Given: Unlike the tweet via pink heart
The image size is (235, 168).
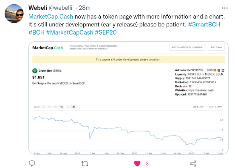Looking at the screenshot, I should coord(137,163).
